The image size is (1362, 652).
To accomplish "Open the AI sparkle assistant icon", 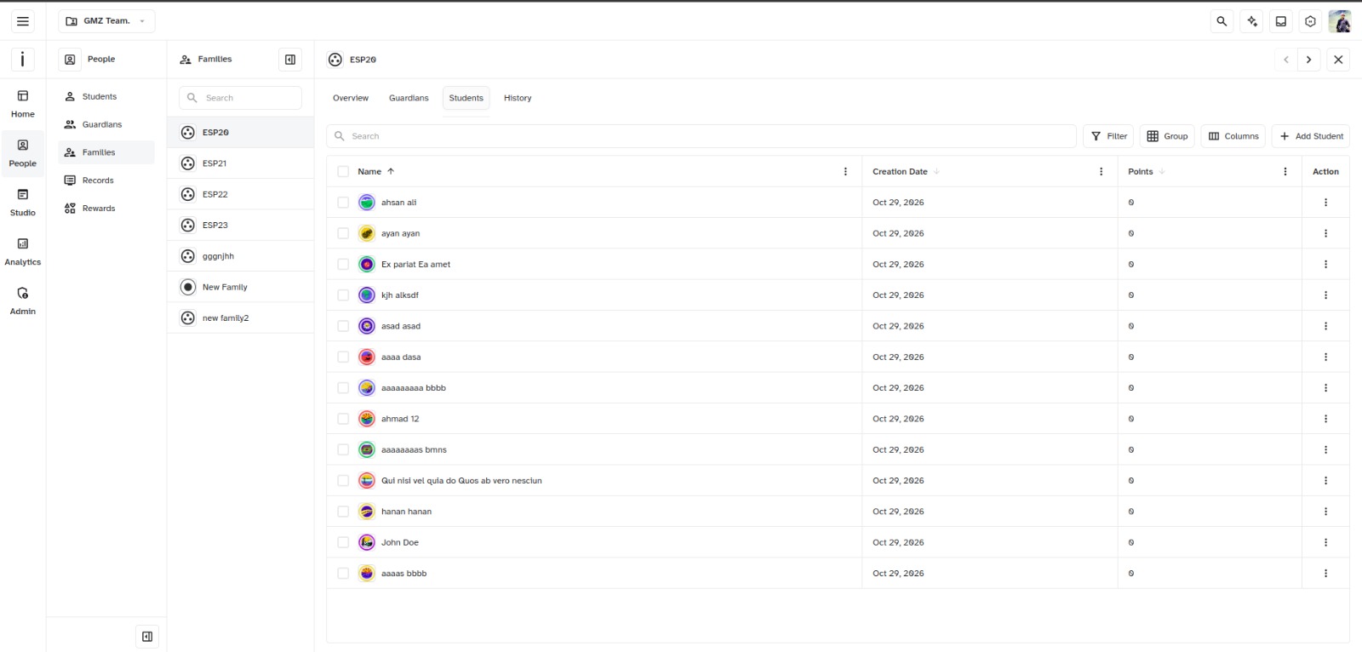I will [x=1251, y=21].
